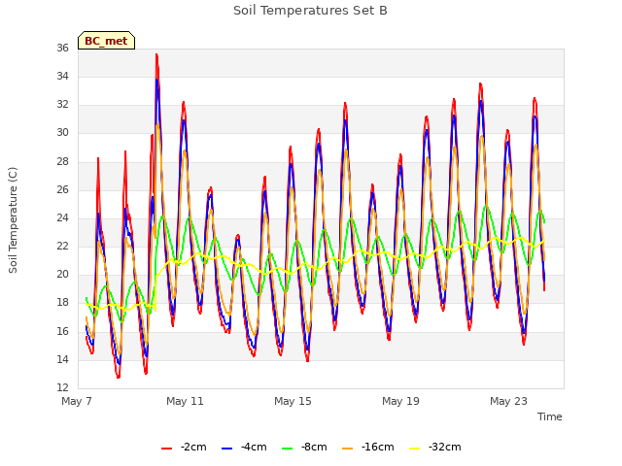
Task: Toggle the -2cm series in the legend
Action: tap(184, 447)
